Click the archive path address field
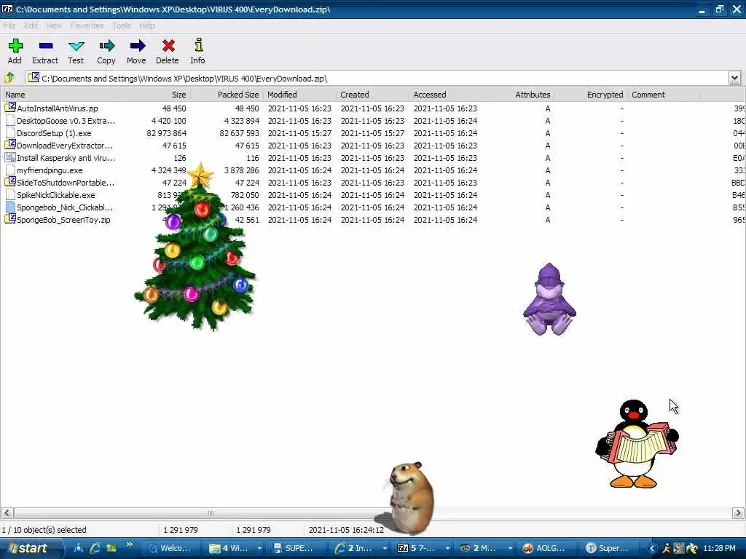Viewport: 746px width, 559px height. pos(377,79)
